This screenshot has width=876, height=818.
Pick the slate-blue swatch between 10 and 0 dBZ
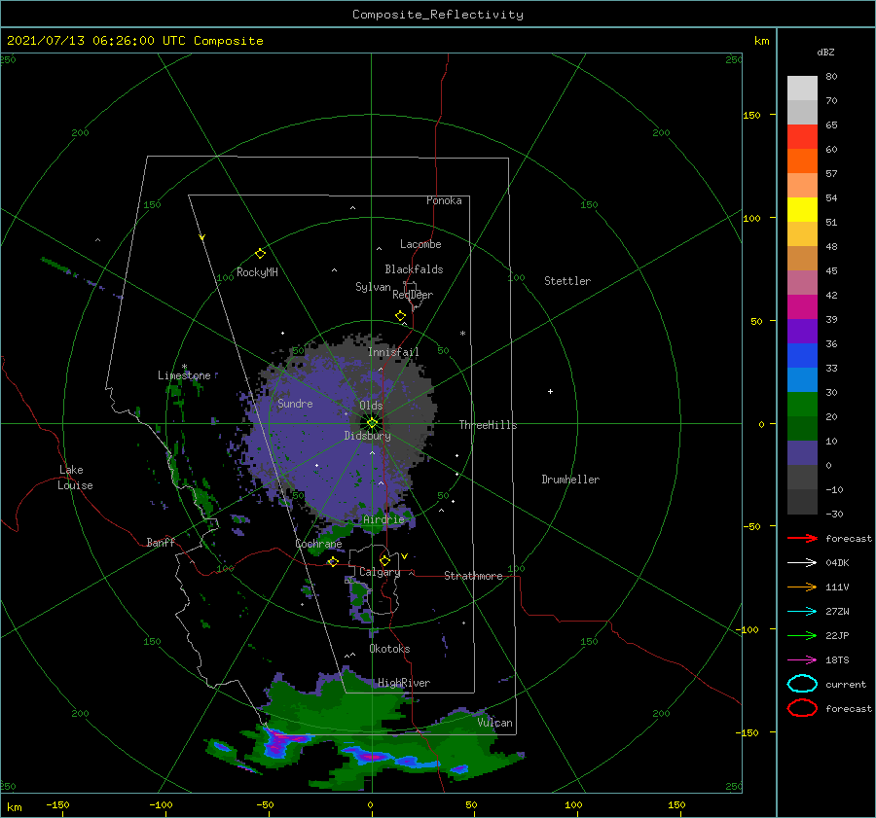coord(802,453)
